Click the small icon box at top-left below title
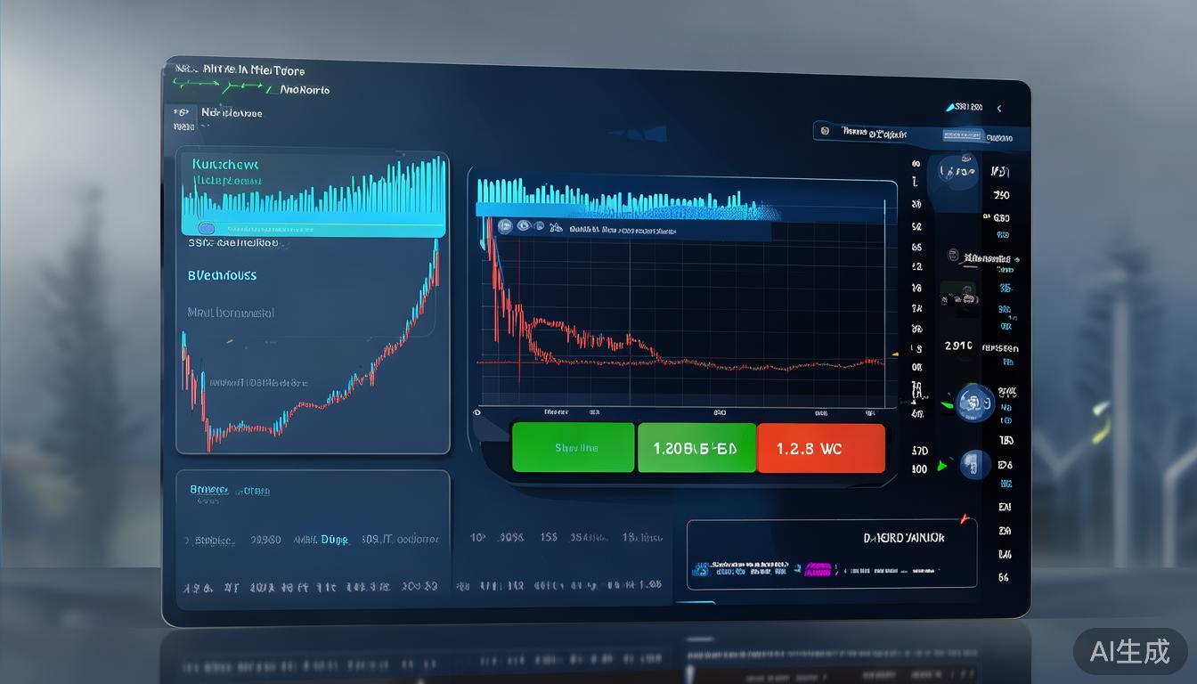This screenshot has height=684, width=1197. (182, 113)
